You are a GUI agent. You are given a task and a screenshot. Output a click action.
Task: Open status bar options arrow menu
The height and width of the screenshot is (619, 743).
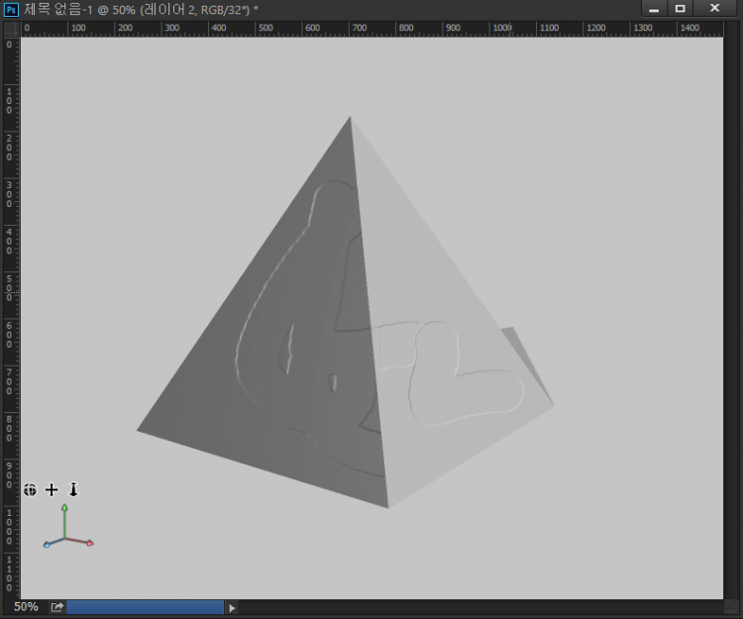coord(233,607)
